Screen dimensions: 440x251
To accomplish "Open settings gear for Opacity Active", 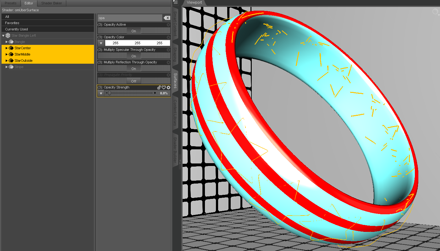I will pos(168,24).
